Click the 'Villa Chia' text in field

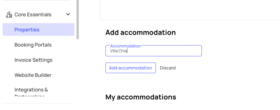click(x=118, y=51)
